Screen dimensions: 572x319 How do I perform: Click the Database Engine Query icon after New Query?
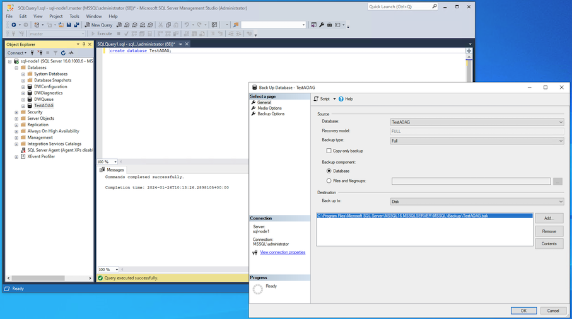coord(119,25)
